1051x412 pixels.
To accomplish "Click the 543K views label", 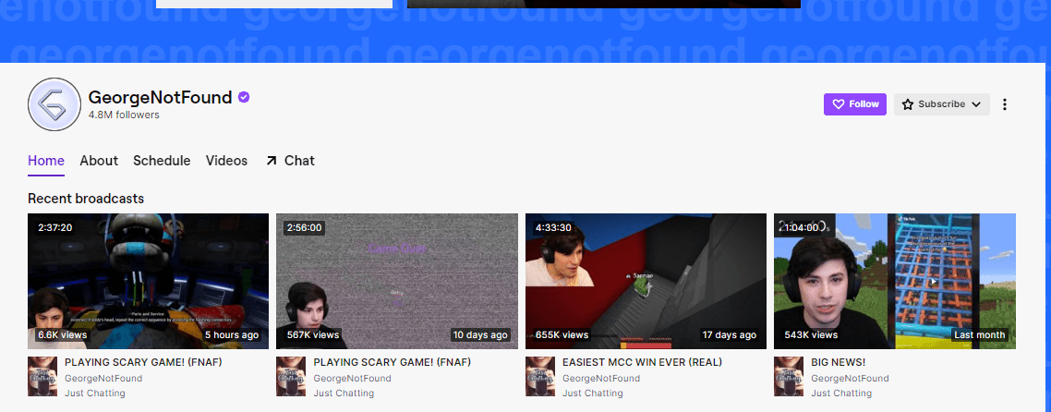I will [x=811, y=335].
